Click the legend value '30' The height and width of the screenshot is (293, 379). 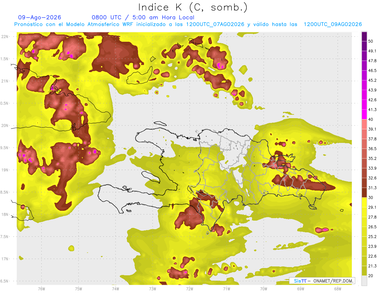(371, 198)
